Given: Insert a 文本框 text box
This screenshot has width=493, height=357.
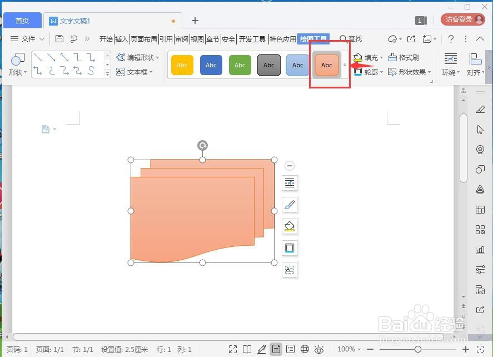Looking at the screenshot, I should (x=137, y=72).
